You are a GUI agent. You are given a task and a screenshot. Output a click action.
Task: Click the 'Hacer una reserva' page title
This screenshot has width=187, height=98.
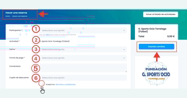[x=16, y=13]
